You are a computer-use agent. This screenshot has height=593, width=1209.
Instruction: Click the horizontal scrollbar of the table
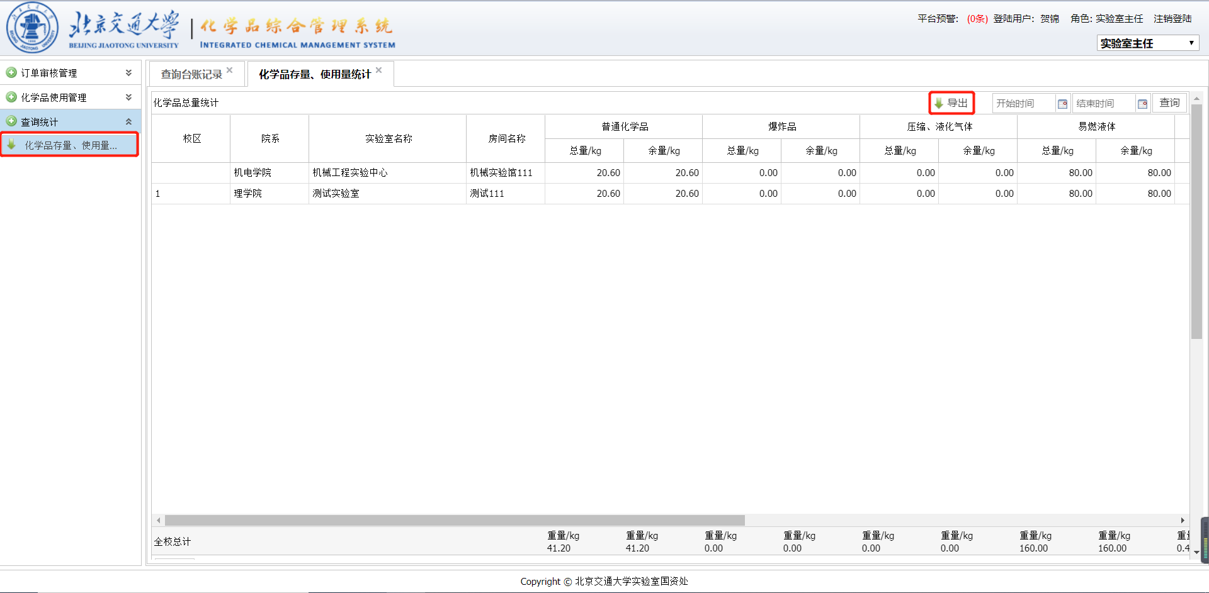point(455,521)
